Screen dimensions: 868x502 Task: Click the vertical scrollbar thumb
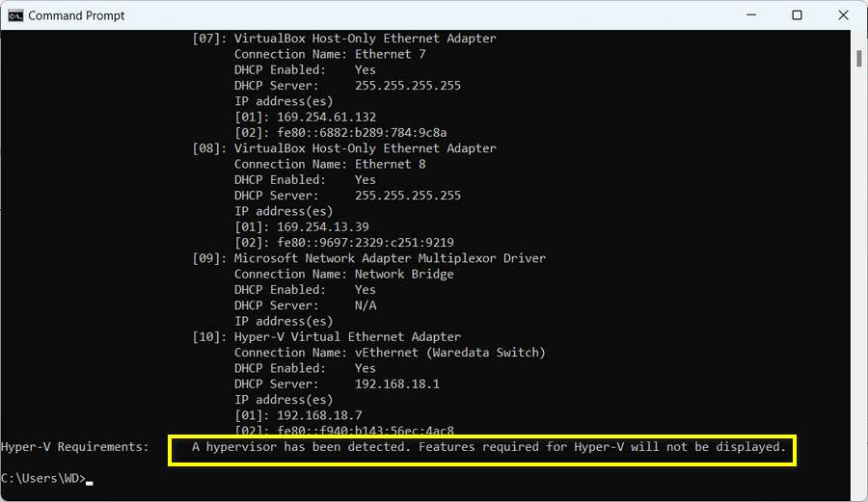(x=858, y=58)
